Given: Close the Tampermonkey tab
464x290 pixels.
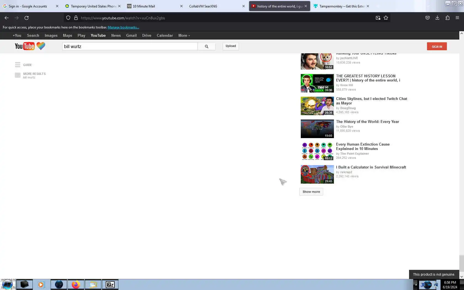Looking at the screenshot, I should pos(368,6).
